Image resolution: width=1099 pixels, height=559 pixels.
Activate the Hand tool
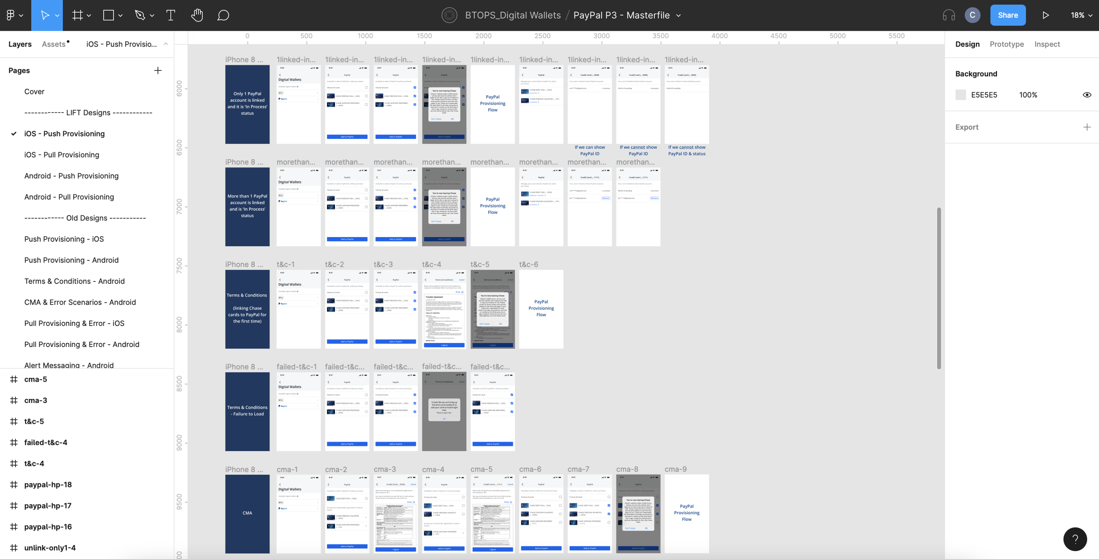click(197, 15)
